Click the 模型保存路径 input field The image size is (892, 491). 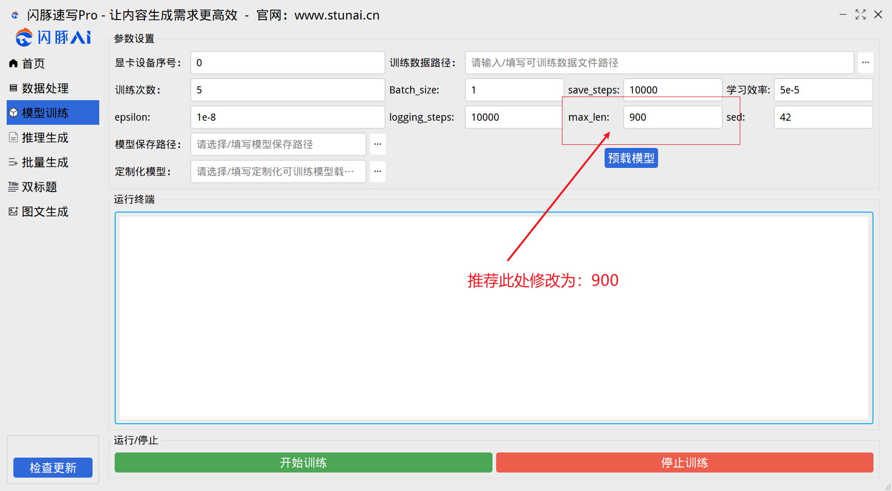(278, 144)
